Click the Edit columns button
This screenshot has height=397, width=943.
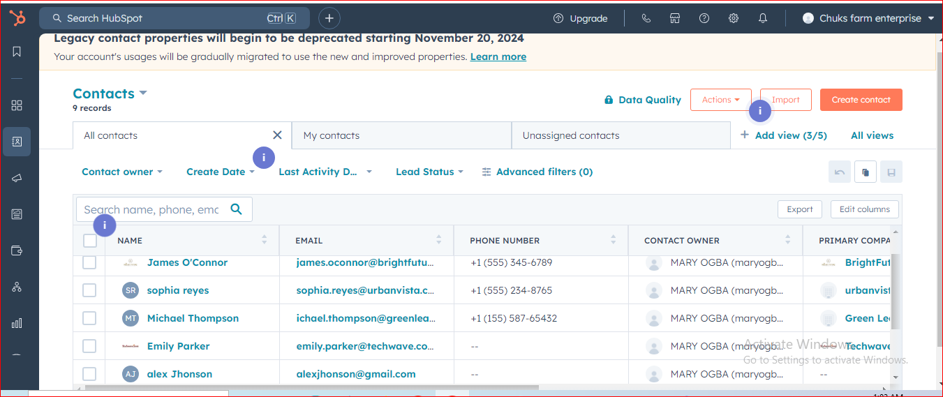(x=864, y=209)
